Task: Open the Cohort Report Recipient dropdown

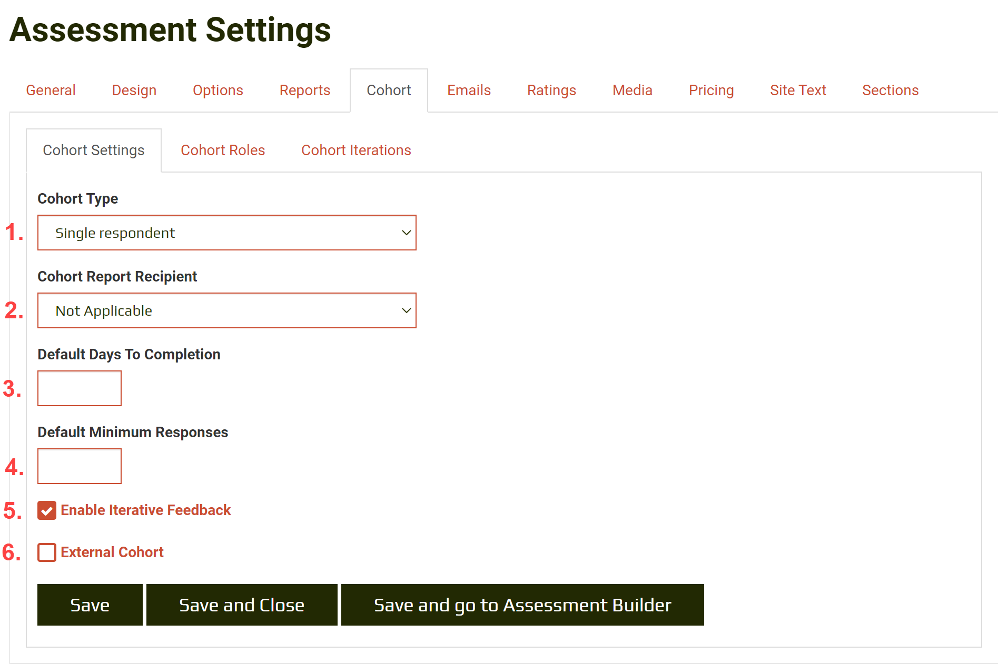Action: [x=226, y=310]
